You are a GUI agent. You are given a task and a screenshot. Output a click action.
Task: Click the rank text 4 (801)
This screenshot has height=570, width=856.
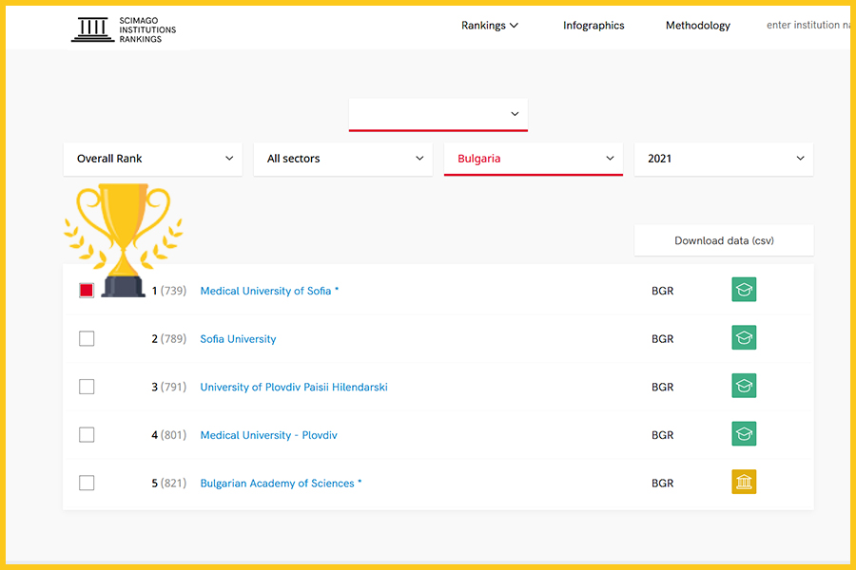168,435
